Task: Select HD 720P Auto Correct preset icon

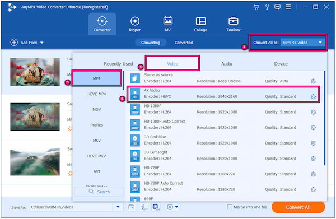Action: 135,187
